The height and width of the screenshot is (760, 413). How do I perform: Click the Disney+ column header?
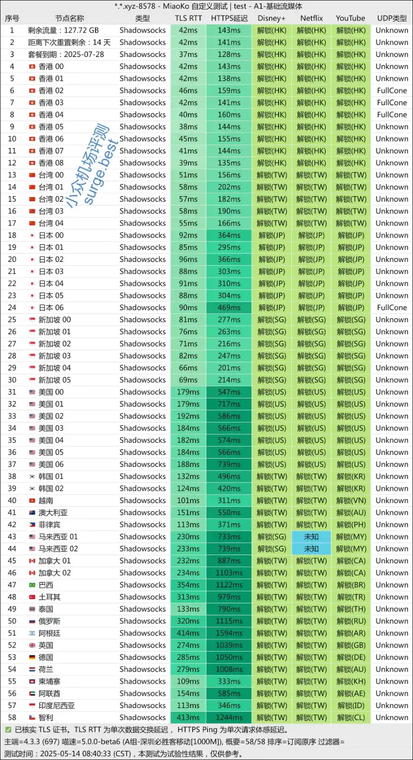click(x=272, y=18)
